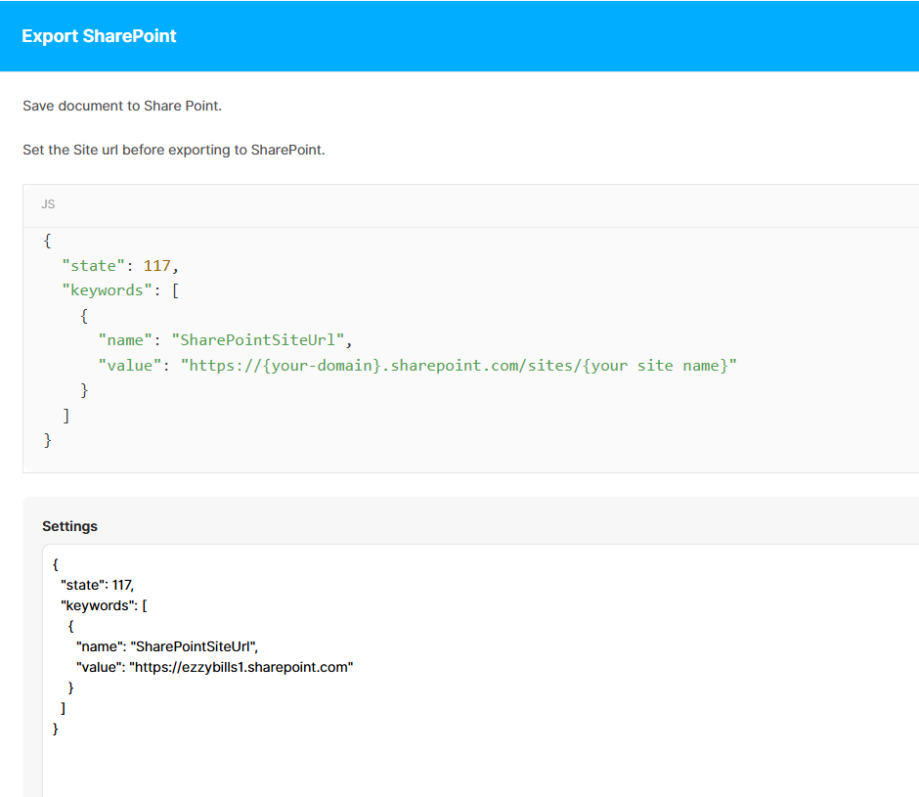The width and height of the screenshot is (919, 797).
Task: Click the "name": "SharePointSiteUrl" line in code sample
Action: 225,340
